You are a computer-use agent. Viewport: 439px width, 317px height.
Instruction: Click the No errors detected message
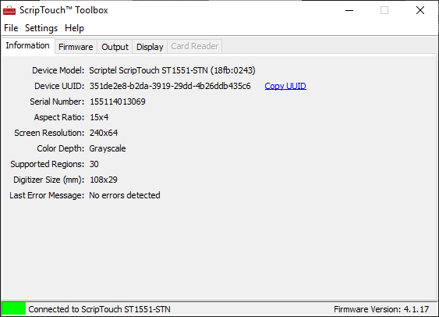(125, 195)
